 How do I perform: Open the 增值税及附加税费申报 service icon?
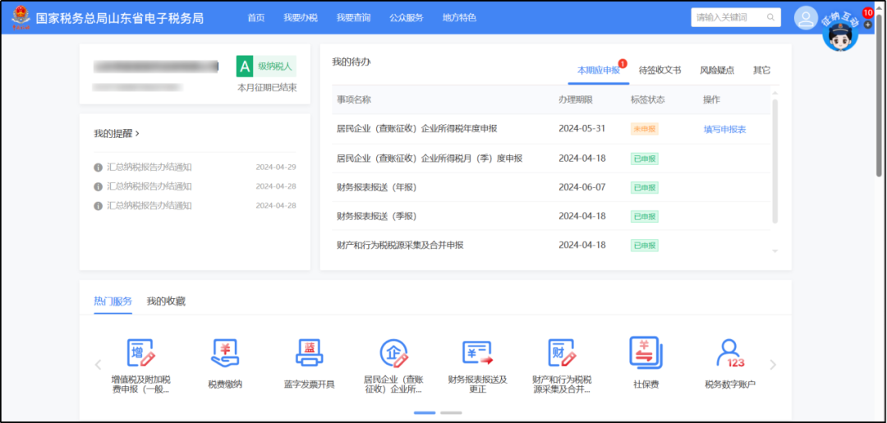coord(140,353)
